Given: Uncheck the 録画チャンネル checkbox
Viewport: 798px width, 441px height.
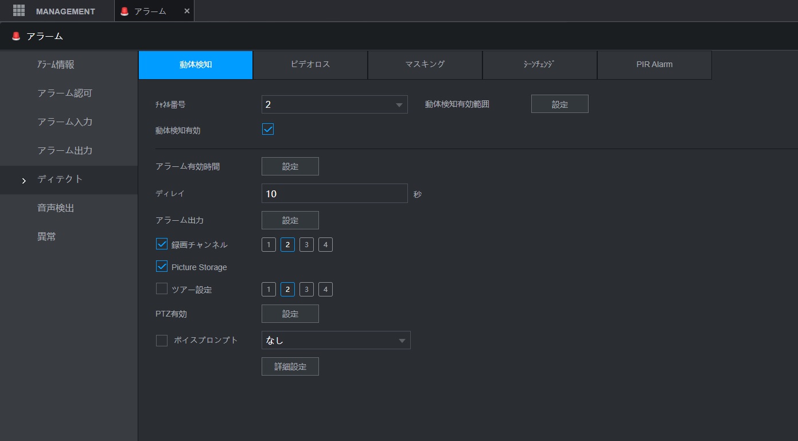Looking at the screenshot, I should pyautogui.click(x=162, y=244).
